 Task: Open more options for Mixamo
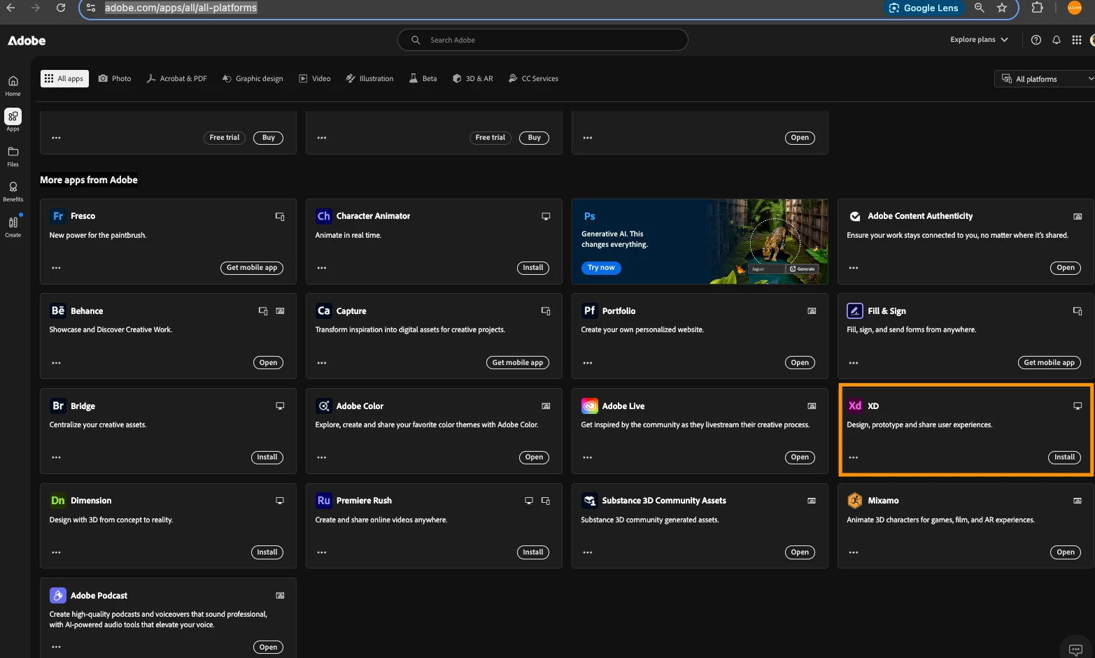click(854, 552)
